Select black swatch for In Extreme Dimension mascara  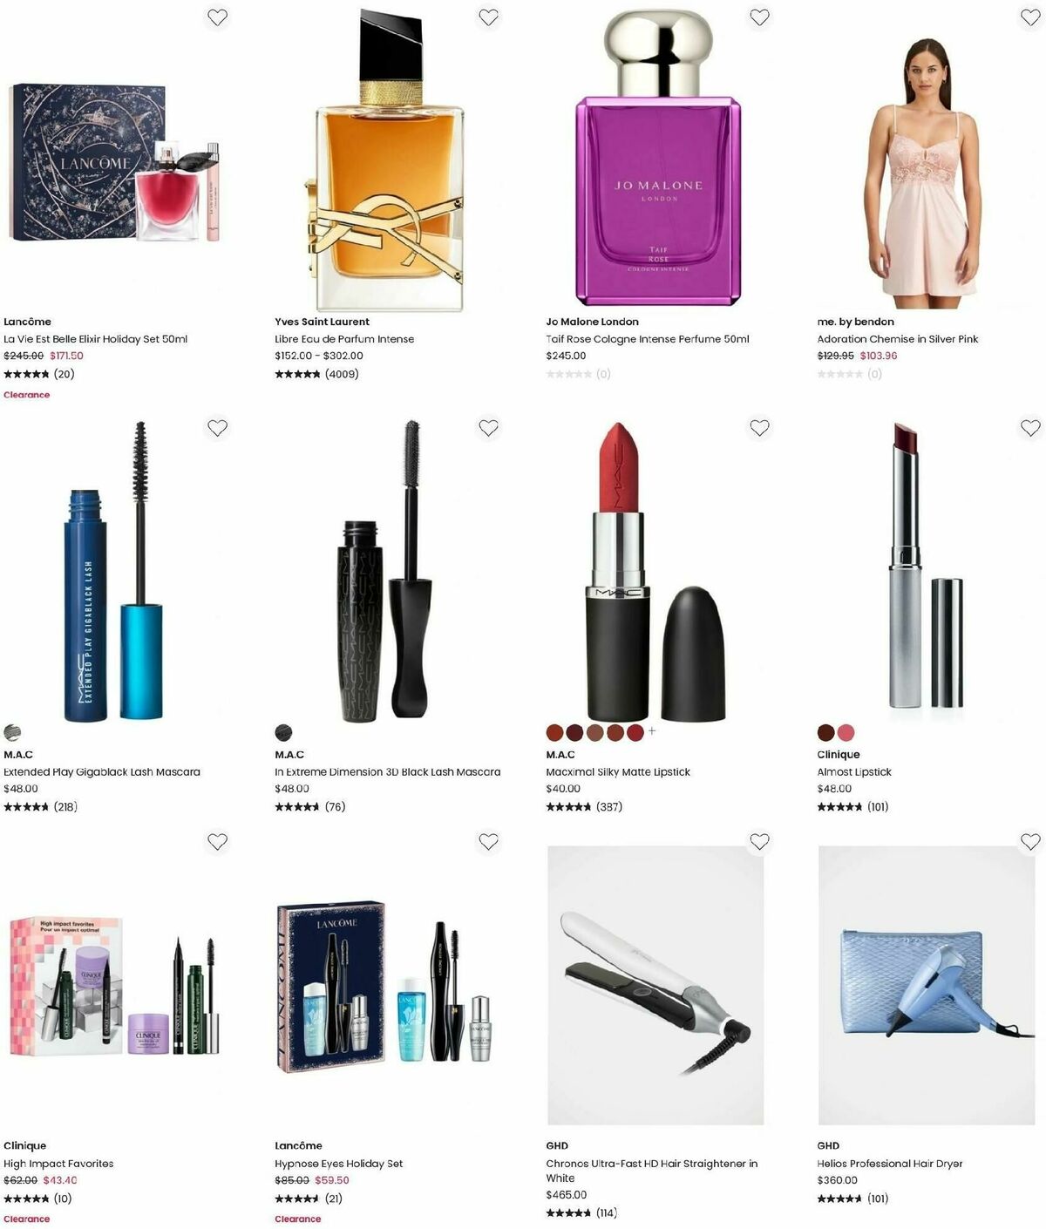click(x=283, y=732)
